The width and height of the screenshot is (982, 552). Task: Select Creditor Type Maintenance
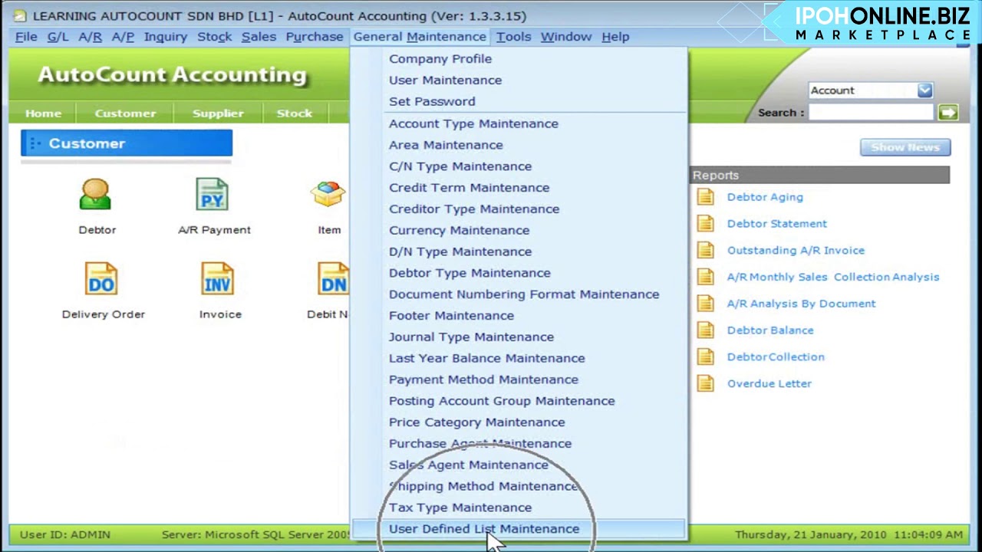(519, 209)
